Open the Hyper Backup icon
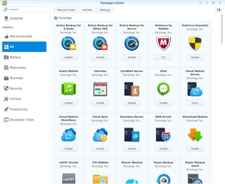225x184 pixels. (x=163, y=179)
